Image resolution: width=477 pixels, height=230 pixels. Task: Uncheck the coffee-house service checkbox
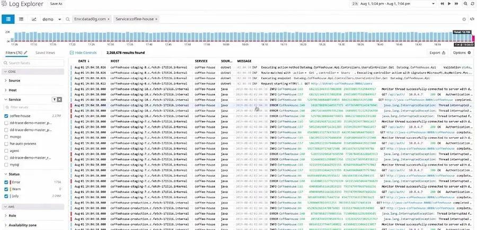pos(6,115)
